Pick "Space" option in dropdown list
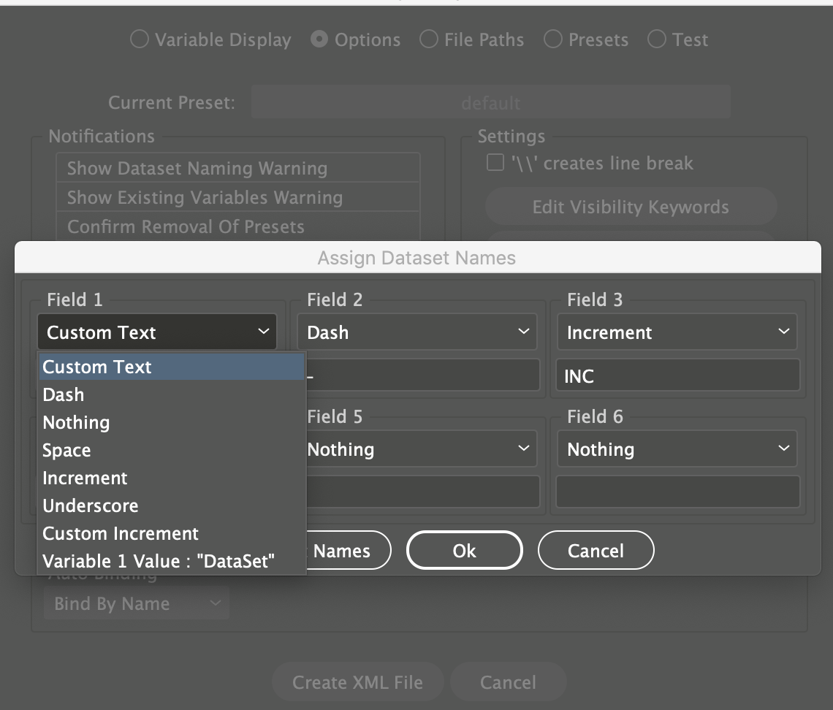This screenshot has width=833, height=710. point(66,450)
